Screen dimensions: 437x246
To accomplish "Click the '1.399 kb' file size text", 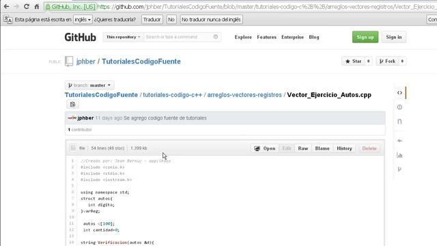I will [x=139, y=148].
